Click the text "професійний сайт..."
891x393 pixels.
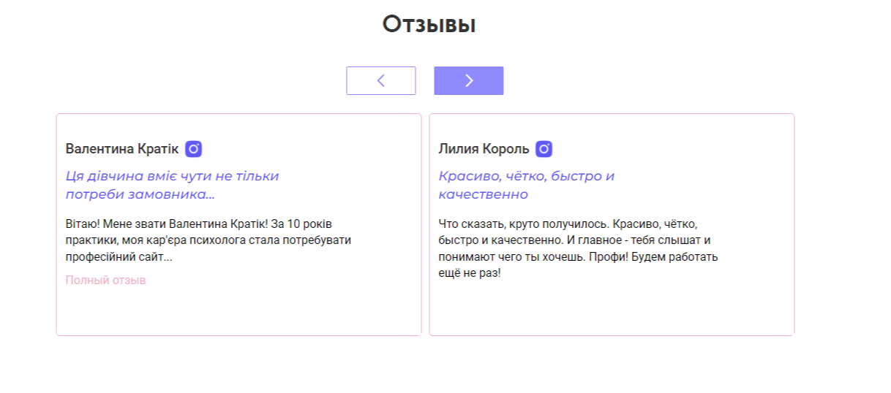tap(119, 256)
